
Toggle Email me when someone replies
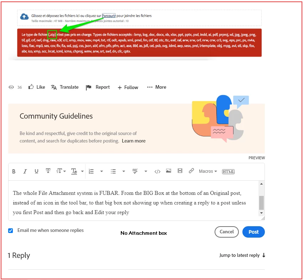[11, 230]
